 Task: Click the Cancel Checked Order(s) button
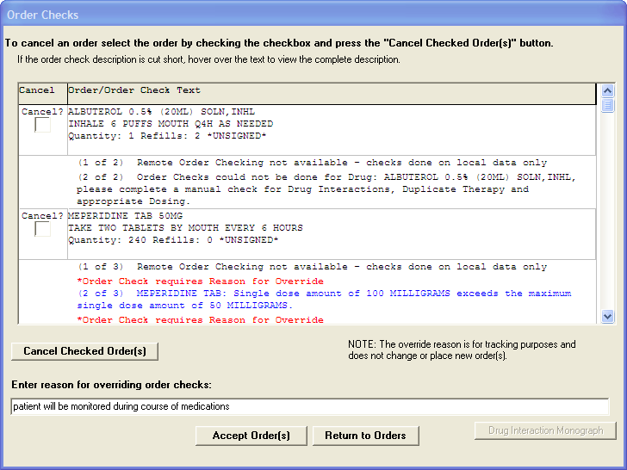pos(84,351)
